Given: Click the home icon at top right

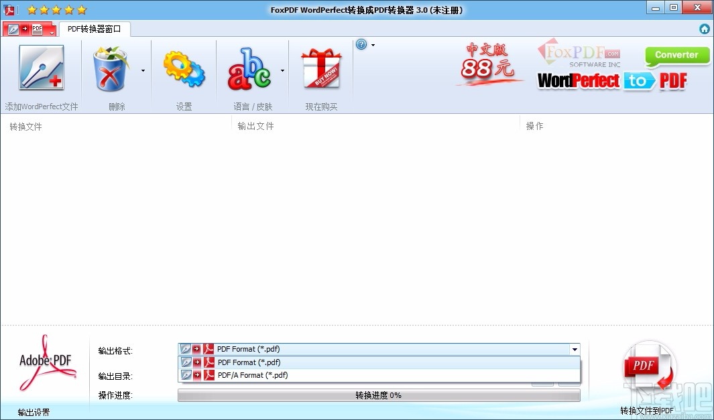Looking at the screenshot, I should pyautogui.click(x=704, y=29).
